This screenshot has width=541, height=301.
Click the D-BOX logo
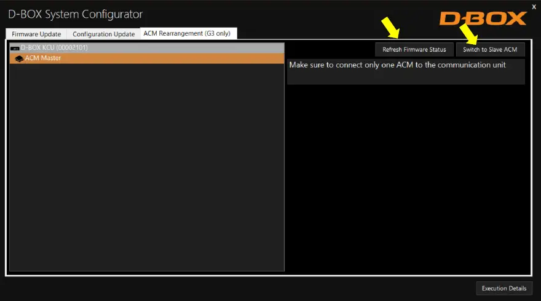pyautogui.click(x=483, y=18)
